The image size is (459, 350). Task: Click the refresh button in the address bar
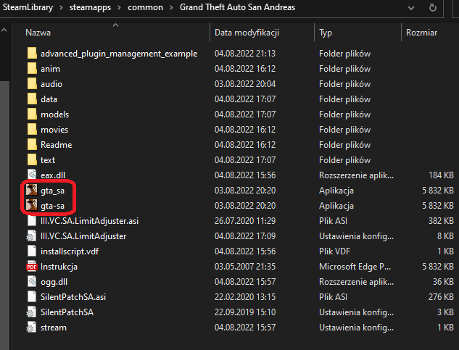pyautogui.click(x=432, y=9)
